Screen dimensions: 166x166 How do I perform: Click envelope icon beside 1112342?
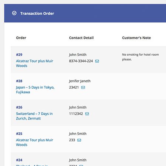(87, 114)
